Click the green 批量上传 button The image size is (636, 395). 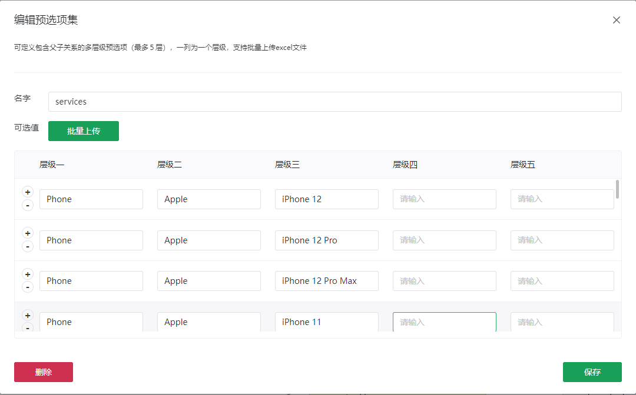[x=84, y=131]
